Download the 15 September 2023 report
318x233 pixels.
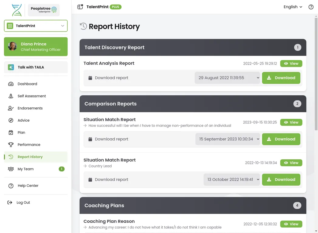point(281,139)
